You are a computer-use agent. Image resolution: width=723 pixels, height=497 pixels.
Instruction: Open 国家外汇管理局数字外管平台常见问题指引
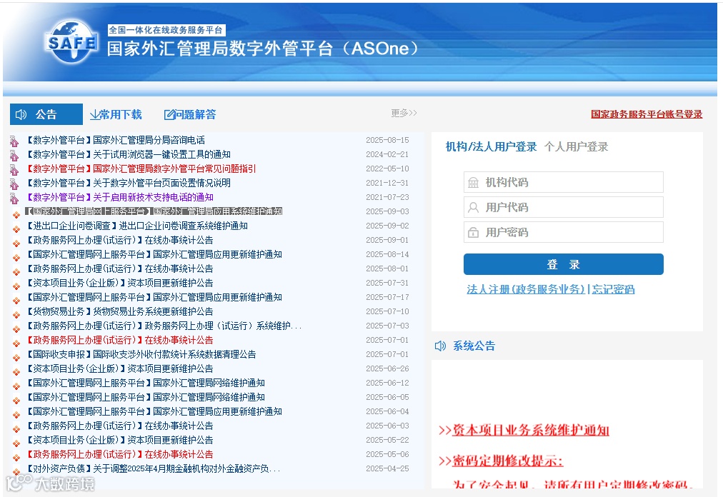(x=141, y=169)
